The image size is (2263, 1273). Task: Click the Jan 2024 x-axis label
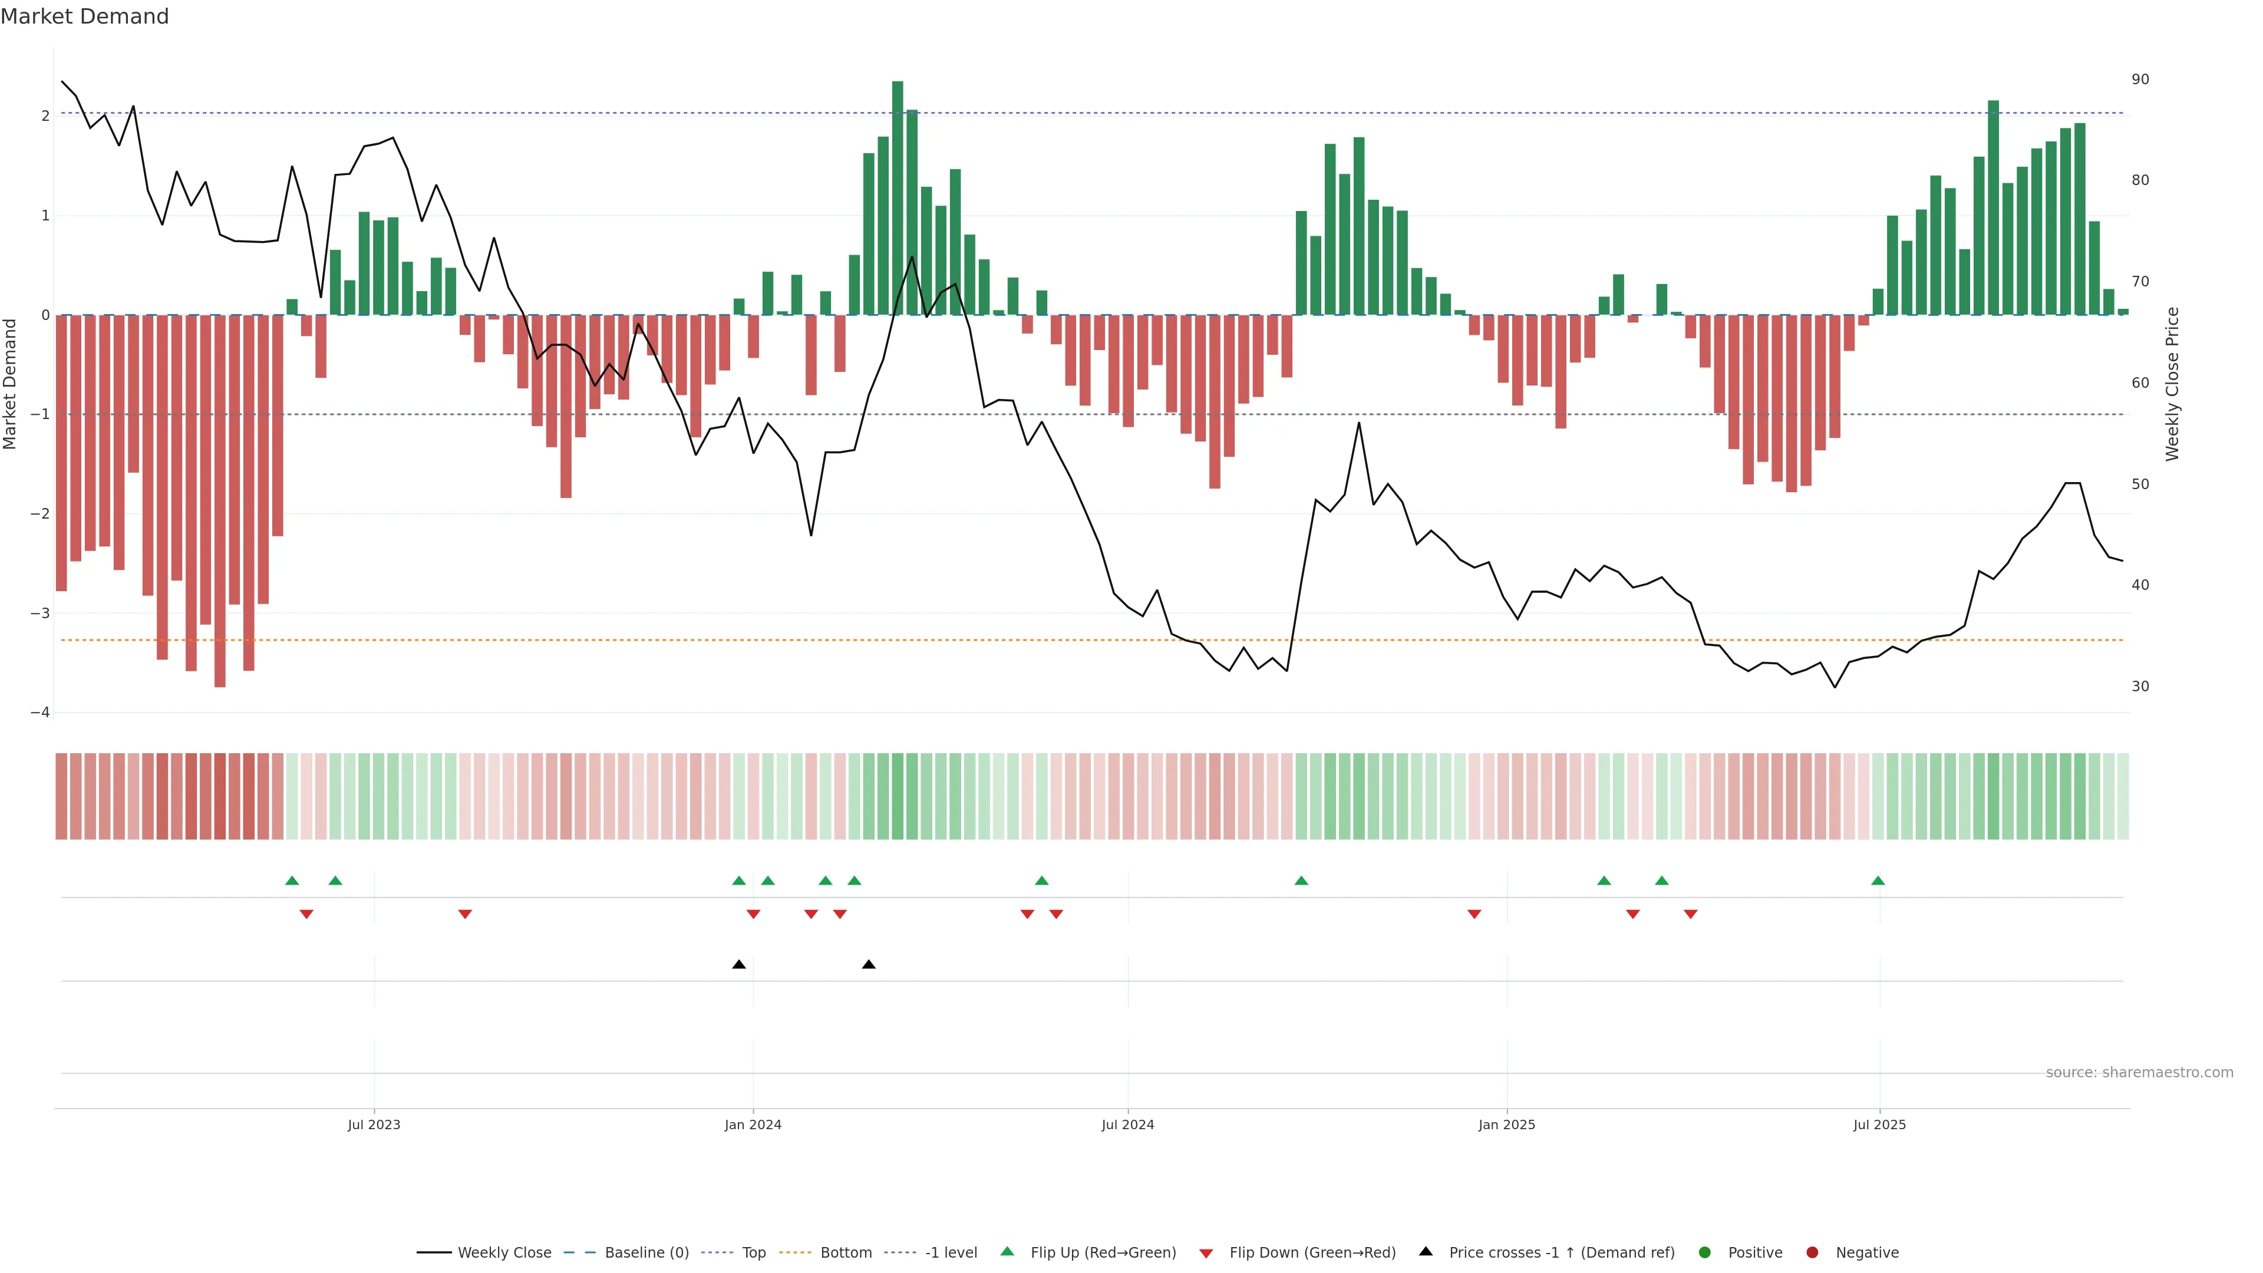coord(753,1124)
